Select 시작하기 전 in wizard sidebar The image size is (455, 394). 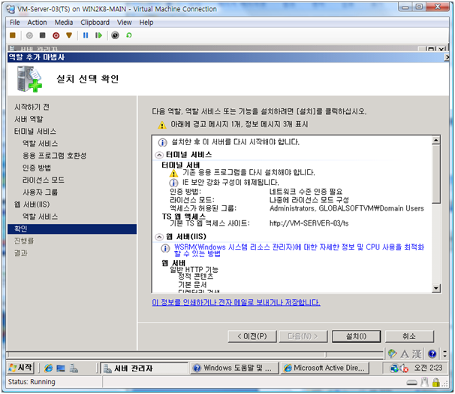click(32, 107)
